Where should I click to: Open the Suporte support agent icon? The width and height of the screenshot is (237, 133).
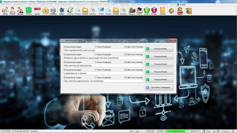tap(180, 11)
